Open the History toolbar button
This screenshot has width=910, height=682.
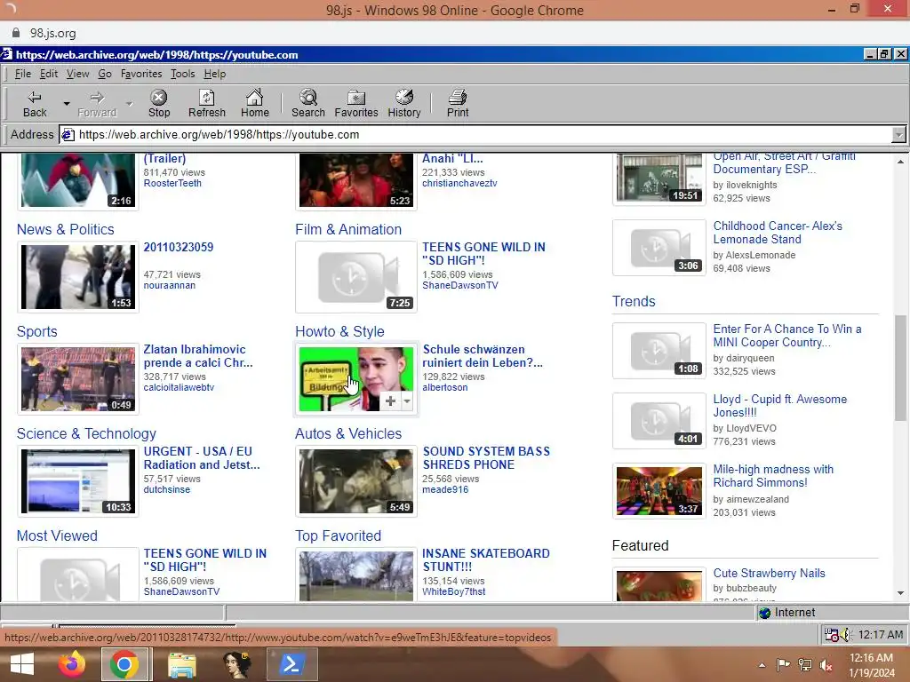coord(404,104)
